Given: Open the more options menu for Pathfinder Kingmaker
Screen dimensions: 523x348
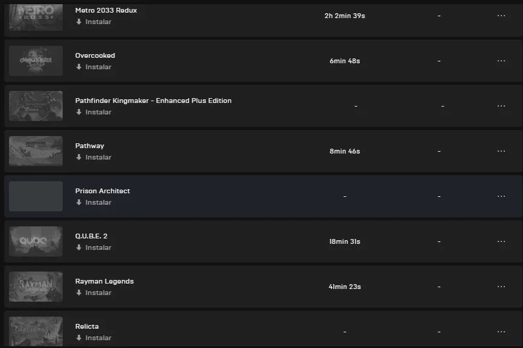Looking at the screenshot, I should pos(501,106).
